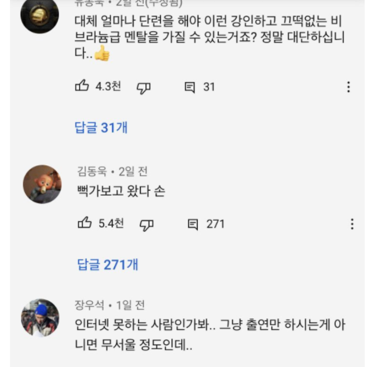Like the 김동욱 comment with 5.4천 likes
This screenshot has width=373, height=367.
(x=85, y=223)
